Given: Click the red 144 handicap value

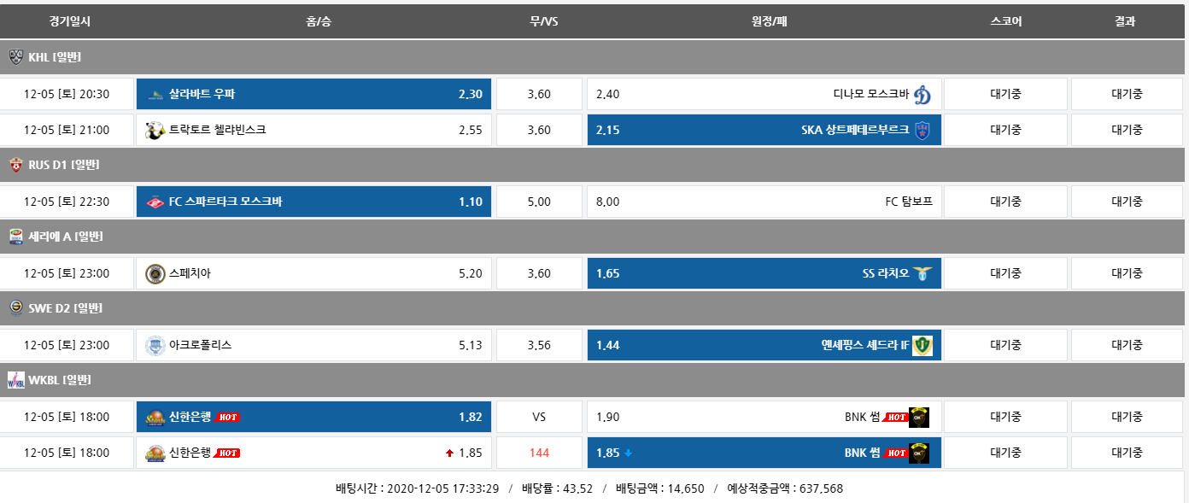Looking at the screenshot, I should tap(539, 453).
